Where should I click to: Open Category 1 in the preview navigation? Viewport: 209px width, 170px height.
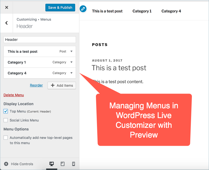[x=142, y=11]
